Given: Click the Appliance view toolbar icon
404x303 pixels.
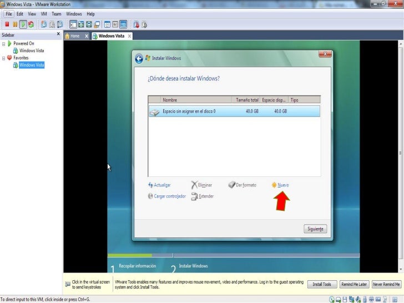Looking at the screenshot, I should pos(115,24).
